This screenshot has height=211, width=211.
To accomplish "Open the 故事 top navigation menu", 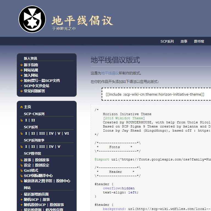I will (184, 41).
